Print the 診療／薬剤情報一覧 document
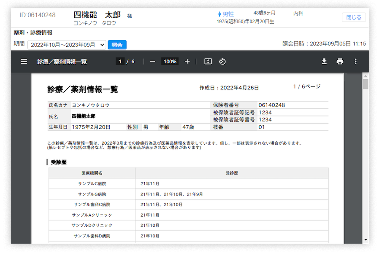 click(x=340, y=62)
